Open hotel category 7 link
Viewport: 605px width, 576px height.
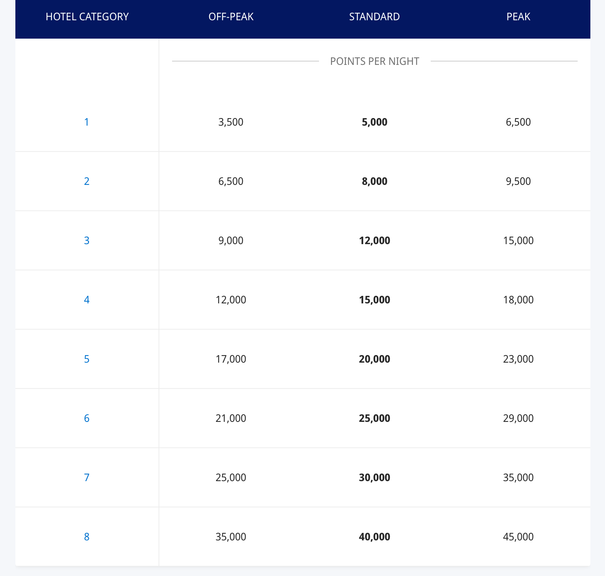87,478
